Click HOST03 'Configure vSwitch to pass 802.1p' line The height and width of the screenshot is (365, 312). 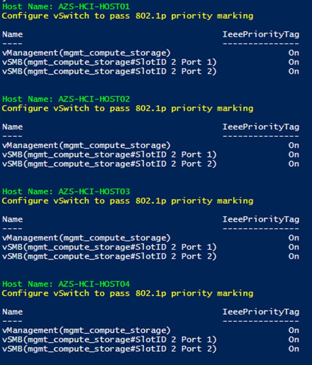click(128, 201)
